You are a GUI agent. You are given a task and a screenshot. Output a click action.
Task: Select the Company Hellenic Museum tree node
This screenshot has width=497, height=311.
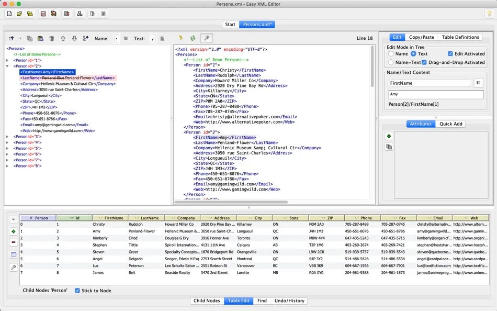pos(68,84)
